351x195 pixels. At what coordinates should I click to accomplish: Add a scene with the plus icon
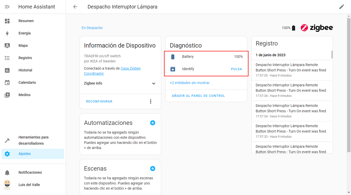point(153,169)
